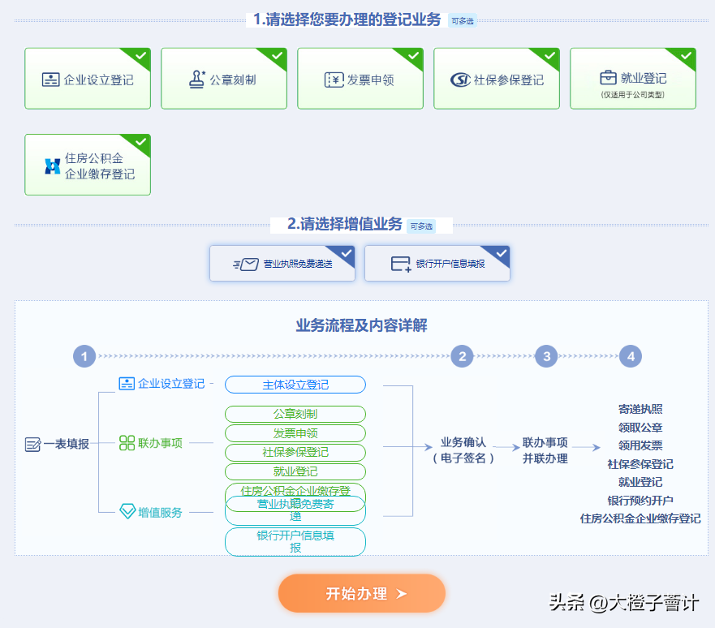Uncheck the 就业登记 card checkmark
Screen dimensions: 715x628
click(686, 56)
